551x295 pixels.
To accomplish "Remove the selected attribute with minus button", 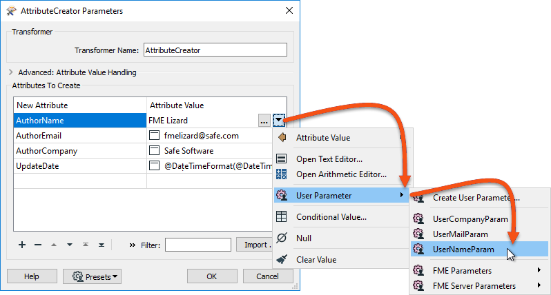I will [38, 245].
